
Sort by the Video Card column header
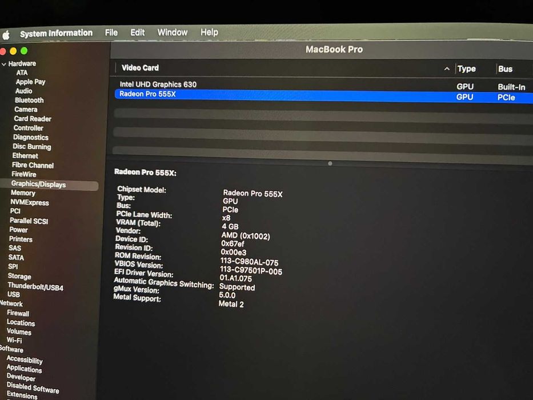click(x=140, y=67)
